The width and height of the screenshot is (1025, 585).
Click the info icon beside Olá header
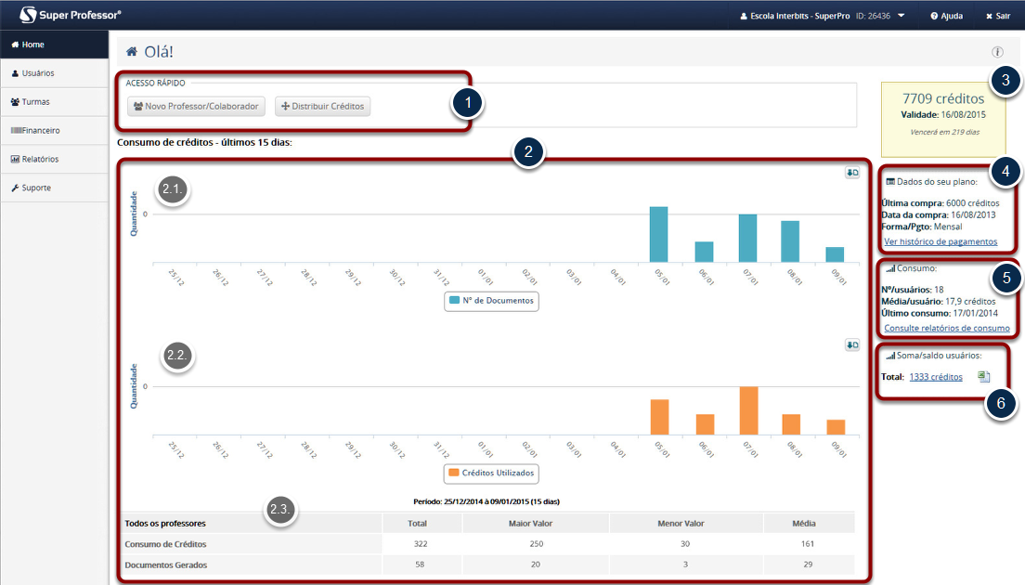[x=997, y=52]
